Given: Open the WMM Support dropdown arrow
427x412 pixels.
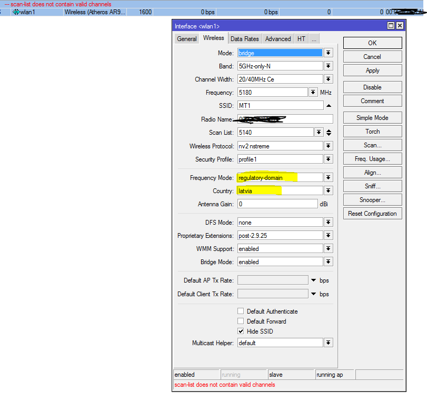Looking at the screenshot, I should tap(329, 248).
